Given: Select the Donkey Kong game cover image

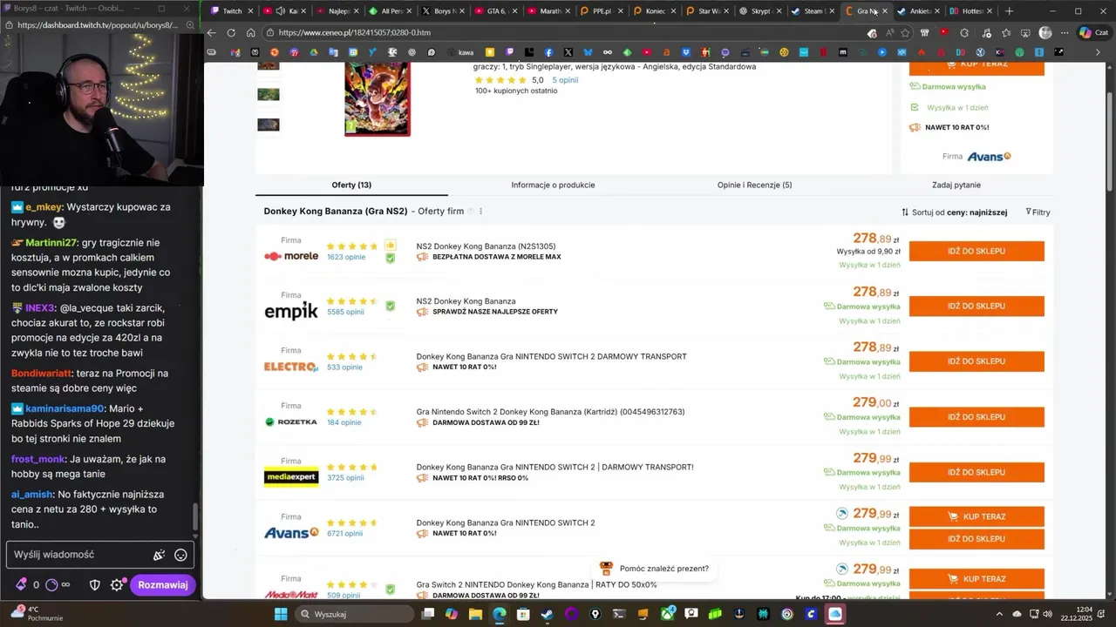Looking at the screenshot, I should tap(377, 98).
